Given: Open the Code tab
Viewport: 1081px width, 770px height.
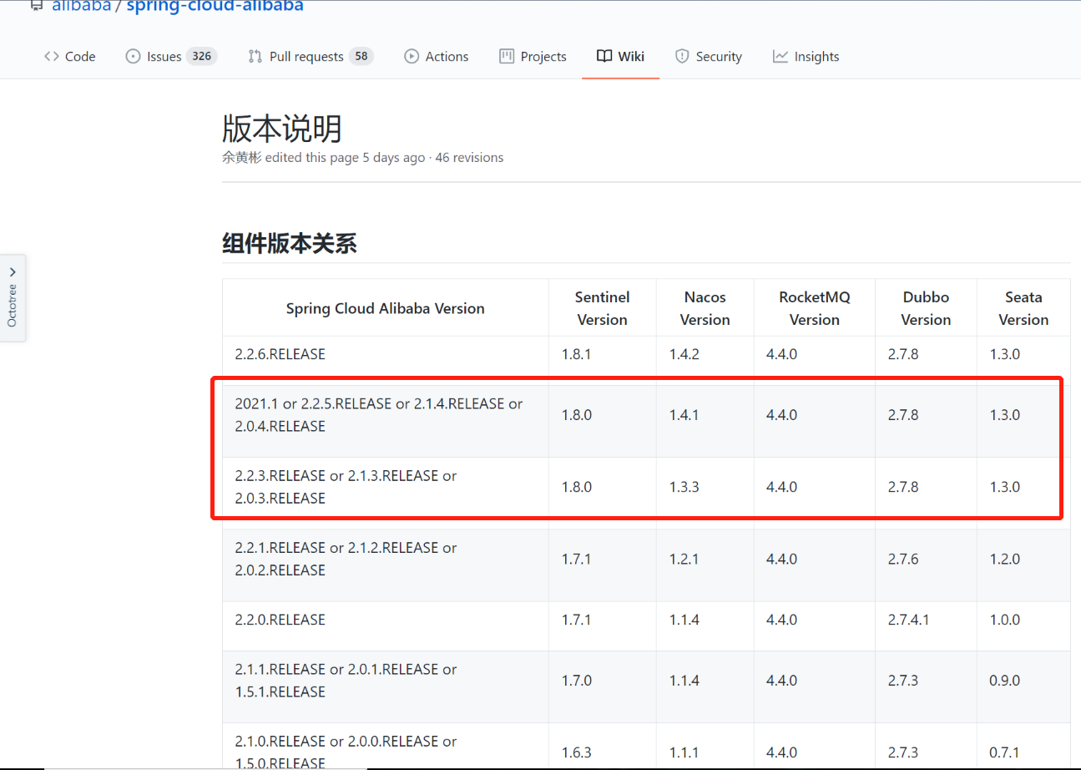Looking at the screenshot, I should tap(69, 57).
